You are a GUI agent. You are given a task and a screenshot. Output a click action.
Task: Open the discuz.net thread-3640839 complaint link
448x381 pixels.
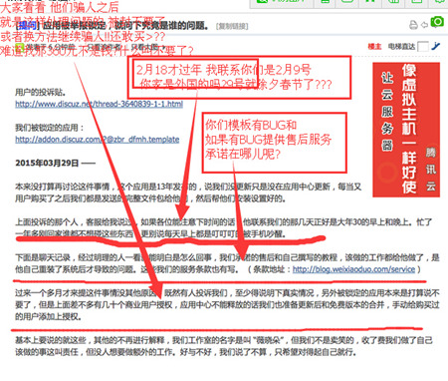pos(99,104)
